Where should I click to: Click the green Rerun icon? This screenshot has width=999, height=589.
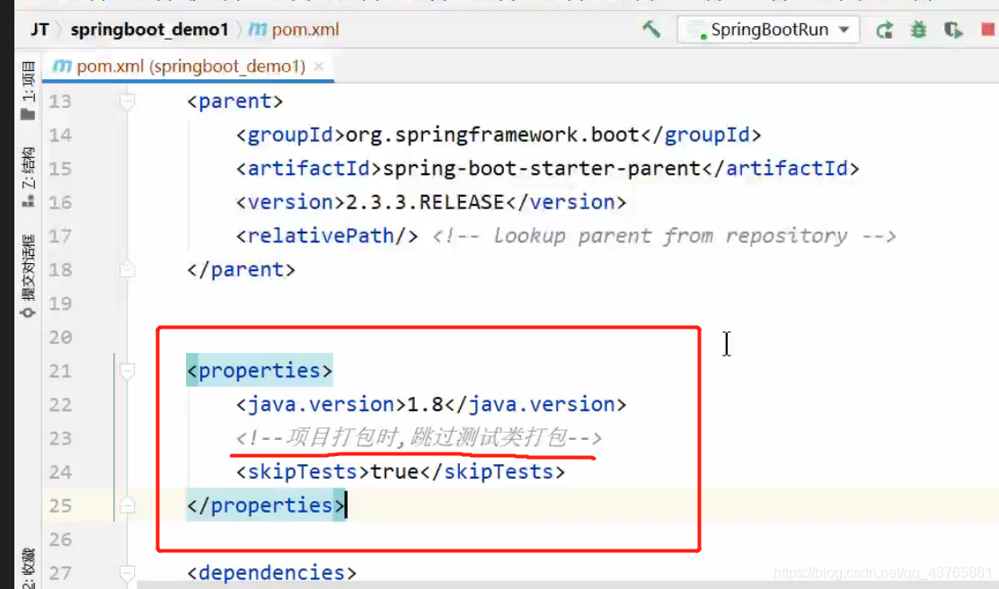pos(884,30)
